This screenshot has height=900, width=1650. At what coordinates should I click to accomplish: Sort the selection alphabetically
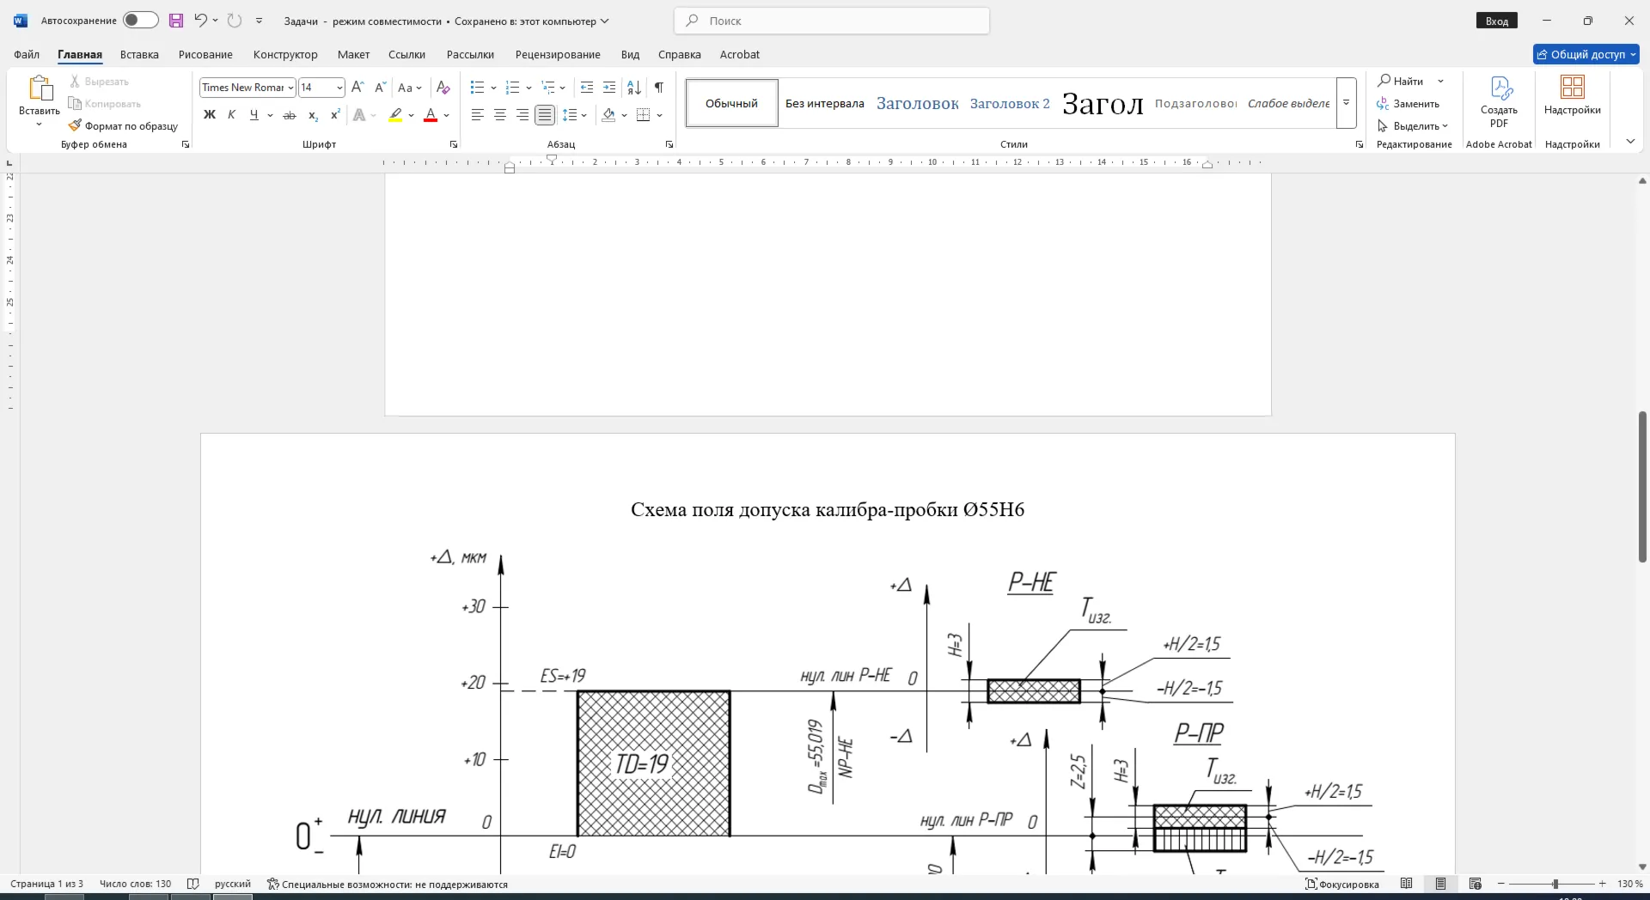(x=634, y=88)
